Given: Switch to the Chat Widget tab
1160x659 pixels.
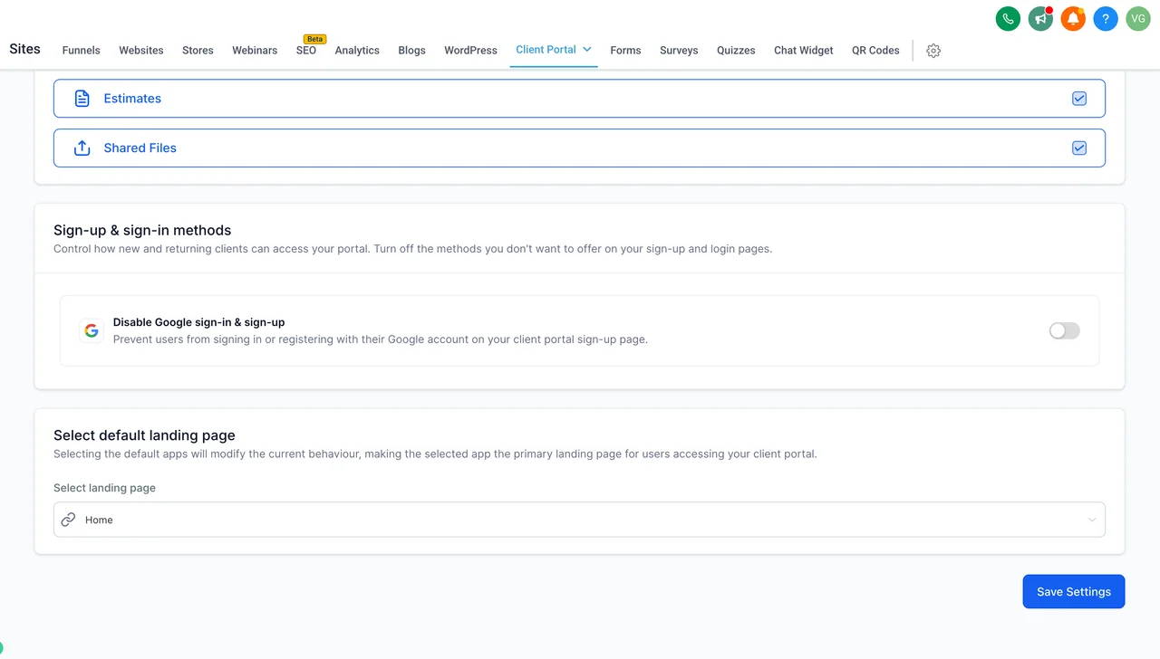Looking at the screenshot, I should 804,51.
